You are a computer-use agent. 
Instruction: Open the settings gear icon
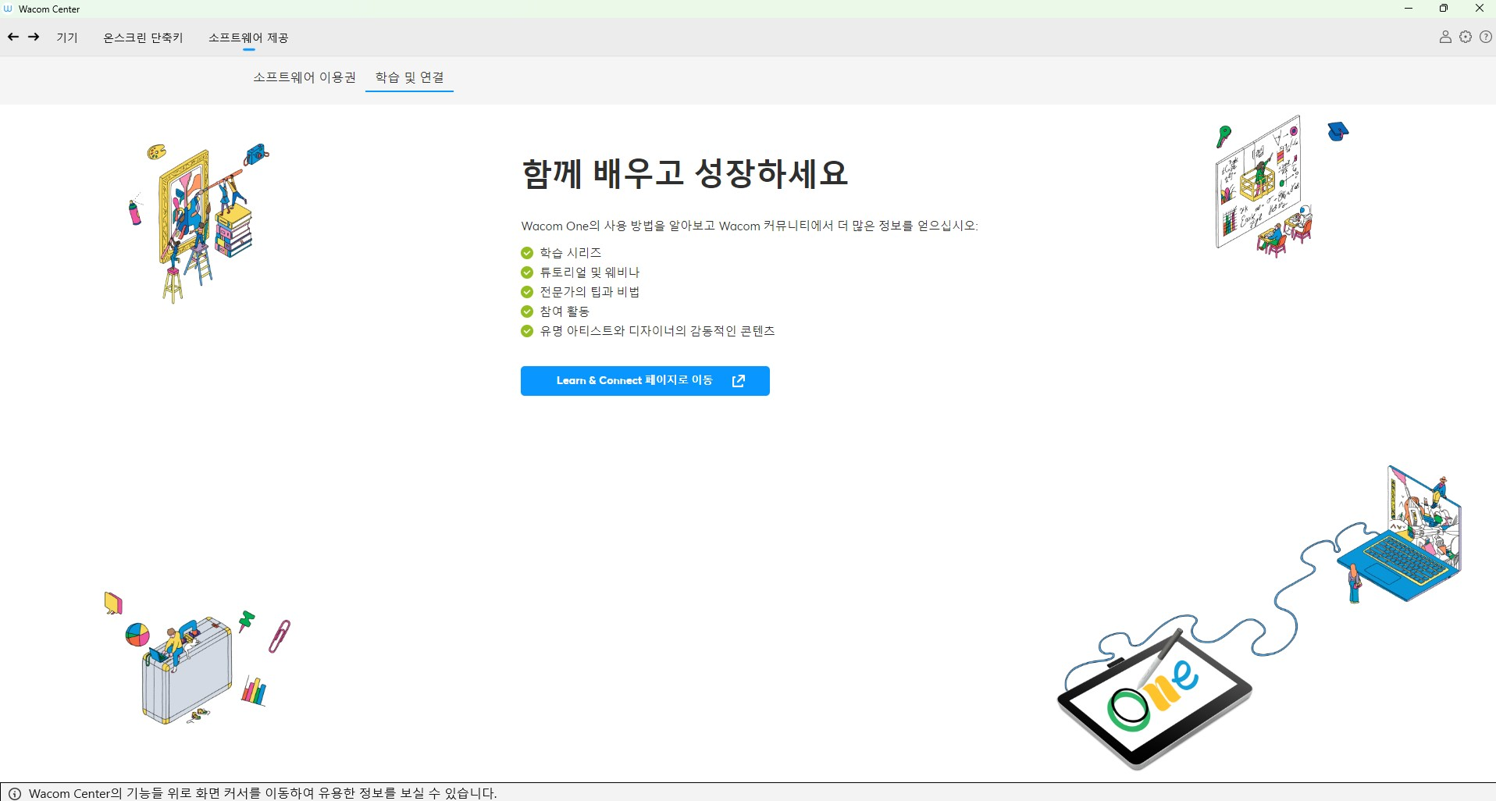tap(1466, 37)
